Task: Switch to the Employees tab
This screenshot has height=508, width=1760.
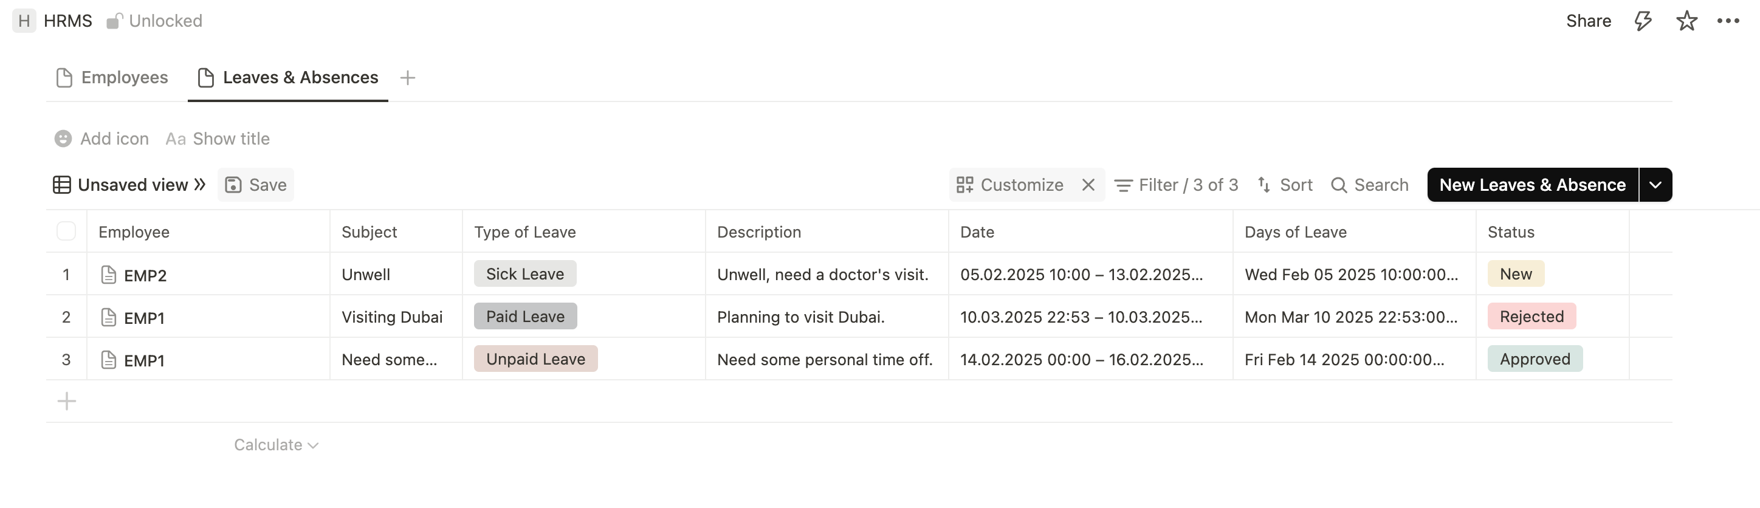Action: pyautogui.click(x=112, y=78)
